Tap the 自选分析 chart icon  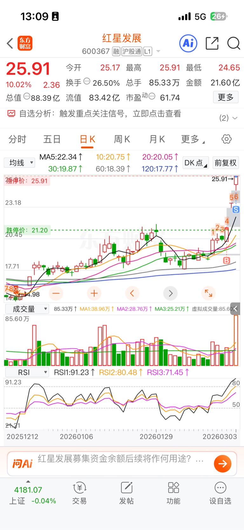pyautogui.click(x=11, y=113)
